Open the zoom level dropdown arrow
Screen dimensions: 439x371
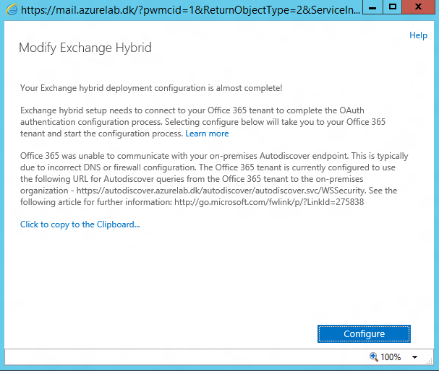[x=414, y=357]
